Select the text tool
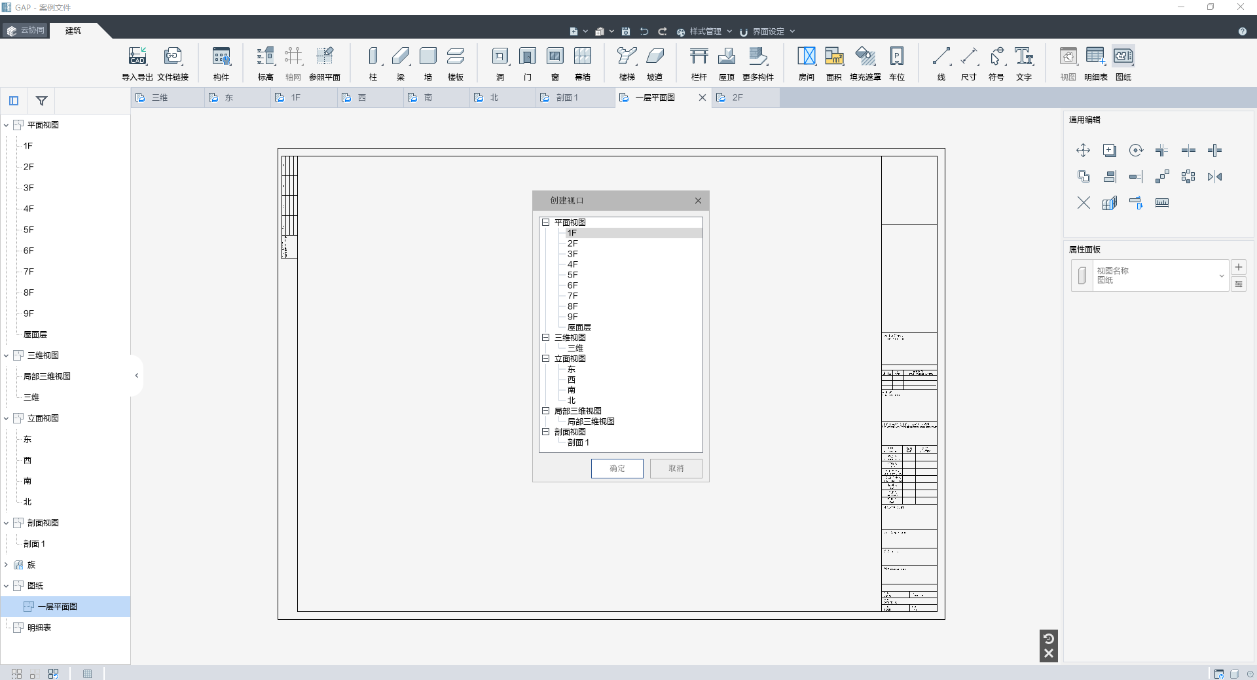 [x=1024, y=63]
